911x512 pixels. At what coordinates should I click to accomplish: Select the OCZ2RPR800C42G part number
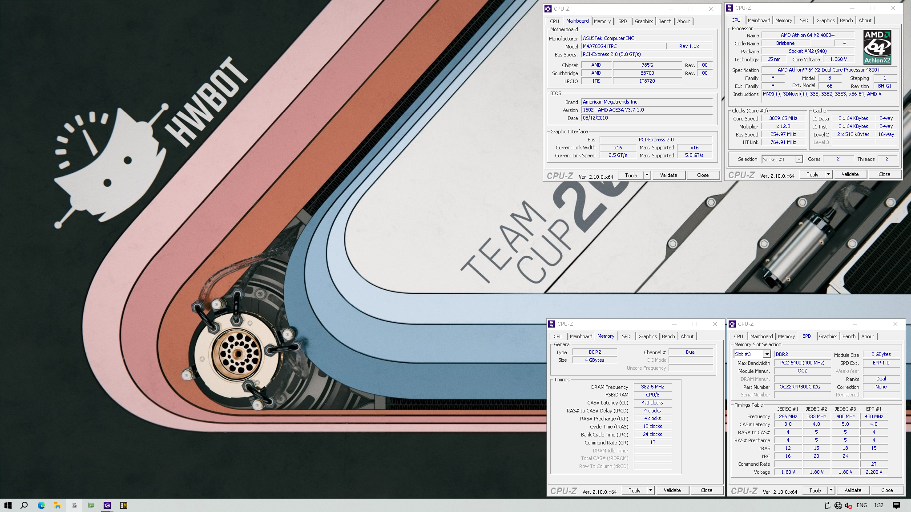[802, 387]
